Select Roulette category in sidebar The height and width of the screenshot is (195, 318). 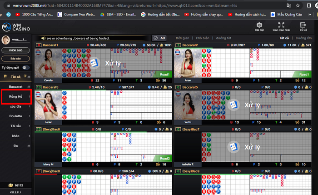pyautogui.click(x=15, y=116)
